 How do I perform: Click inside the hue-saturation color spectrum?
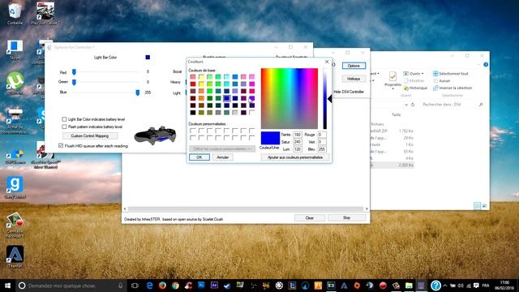coord(290,98)
